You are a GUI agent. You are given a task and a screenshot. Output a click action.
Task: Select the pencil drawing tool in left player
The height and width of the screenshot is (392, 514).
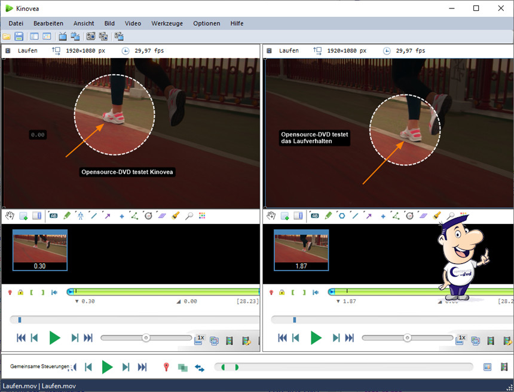tap(67, 216)
